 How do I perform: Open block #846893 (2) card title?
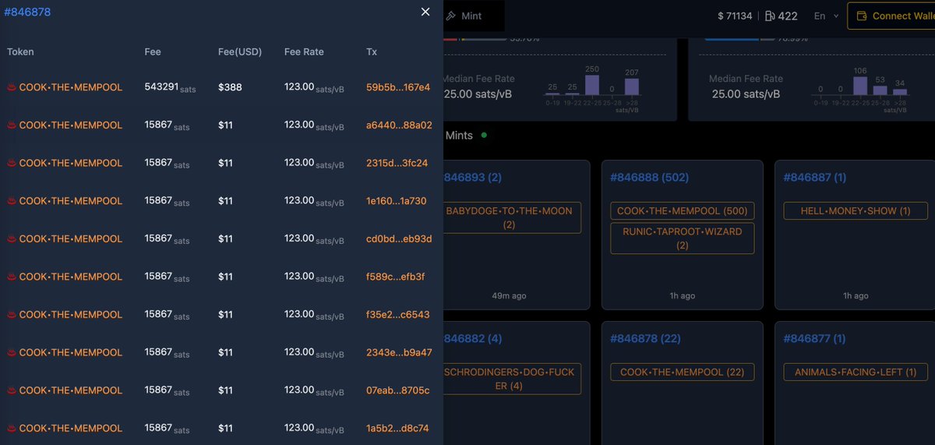(473, 177)
